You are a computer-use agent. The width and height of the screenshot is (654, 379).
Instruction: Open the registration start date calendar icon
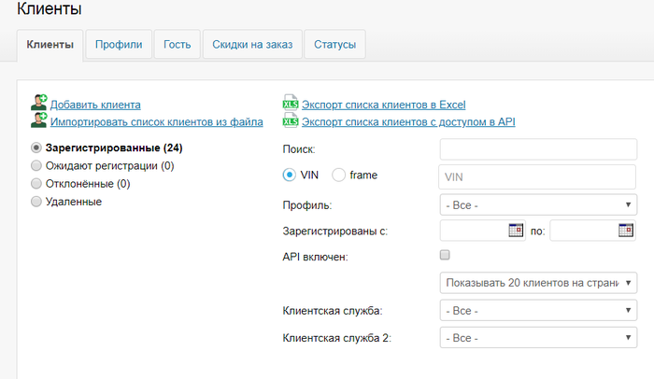(516, 230)
